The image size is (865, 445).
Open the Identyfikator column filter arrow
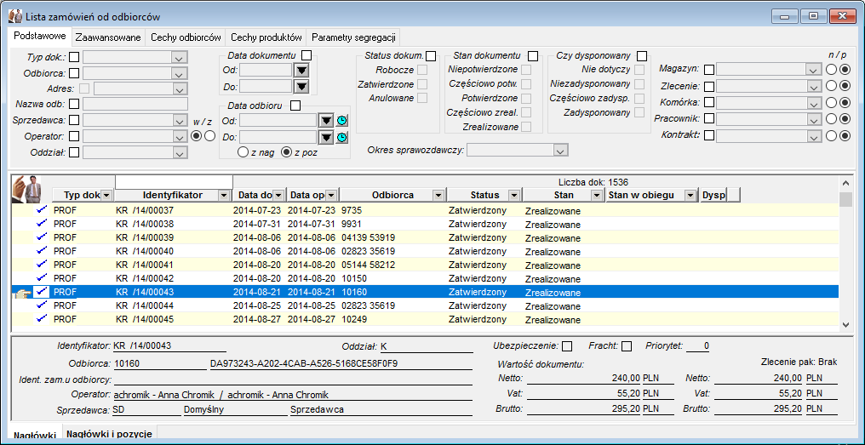coord(223,195)
